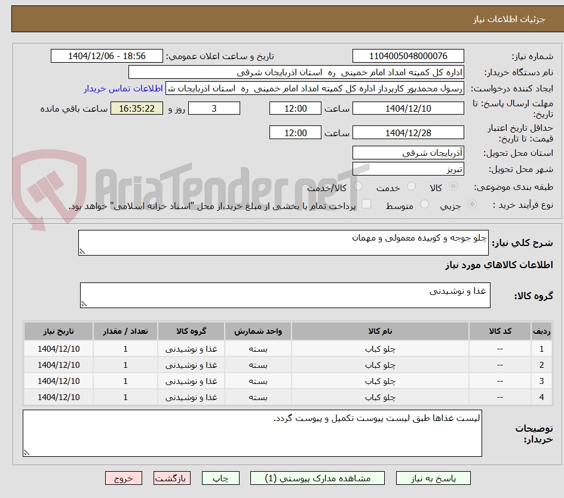Click the گروه کالا text area

tap(285, 295)
